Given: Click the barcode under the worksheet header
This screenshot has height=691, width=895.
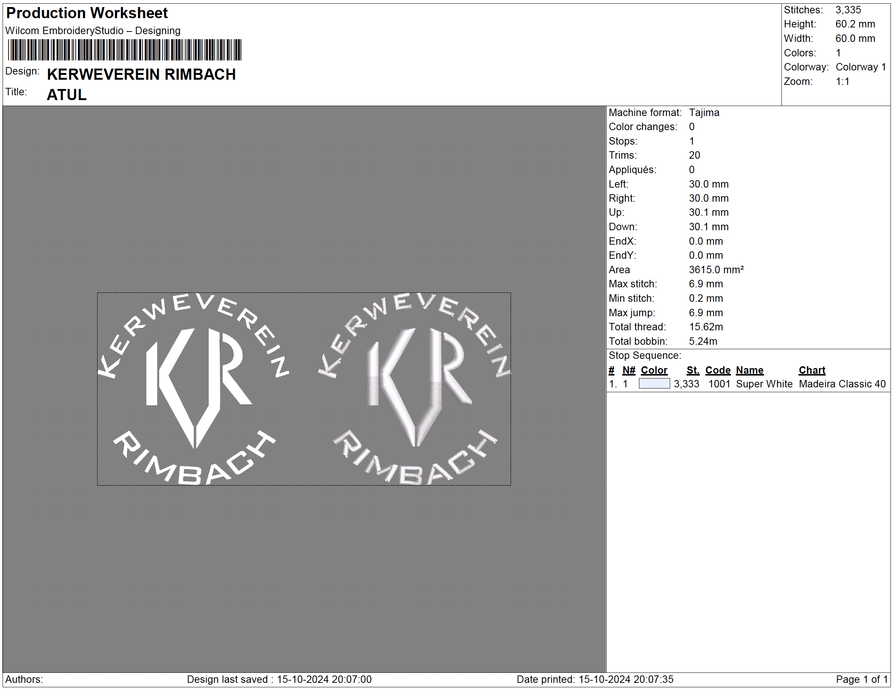Looking at the screenshot, I should [125, 50].
